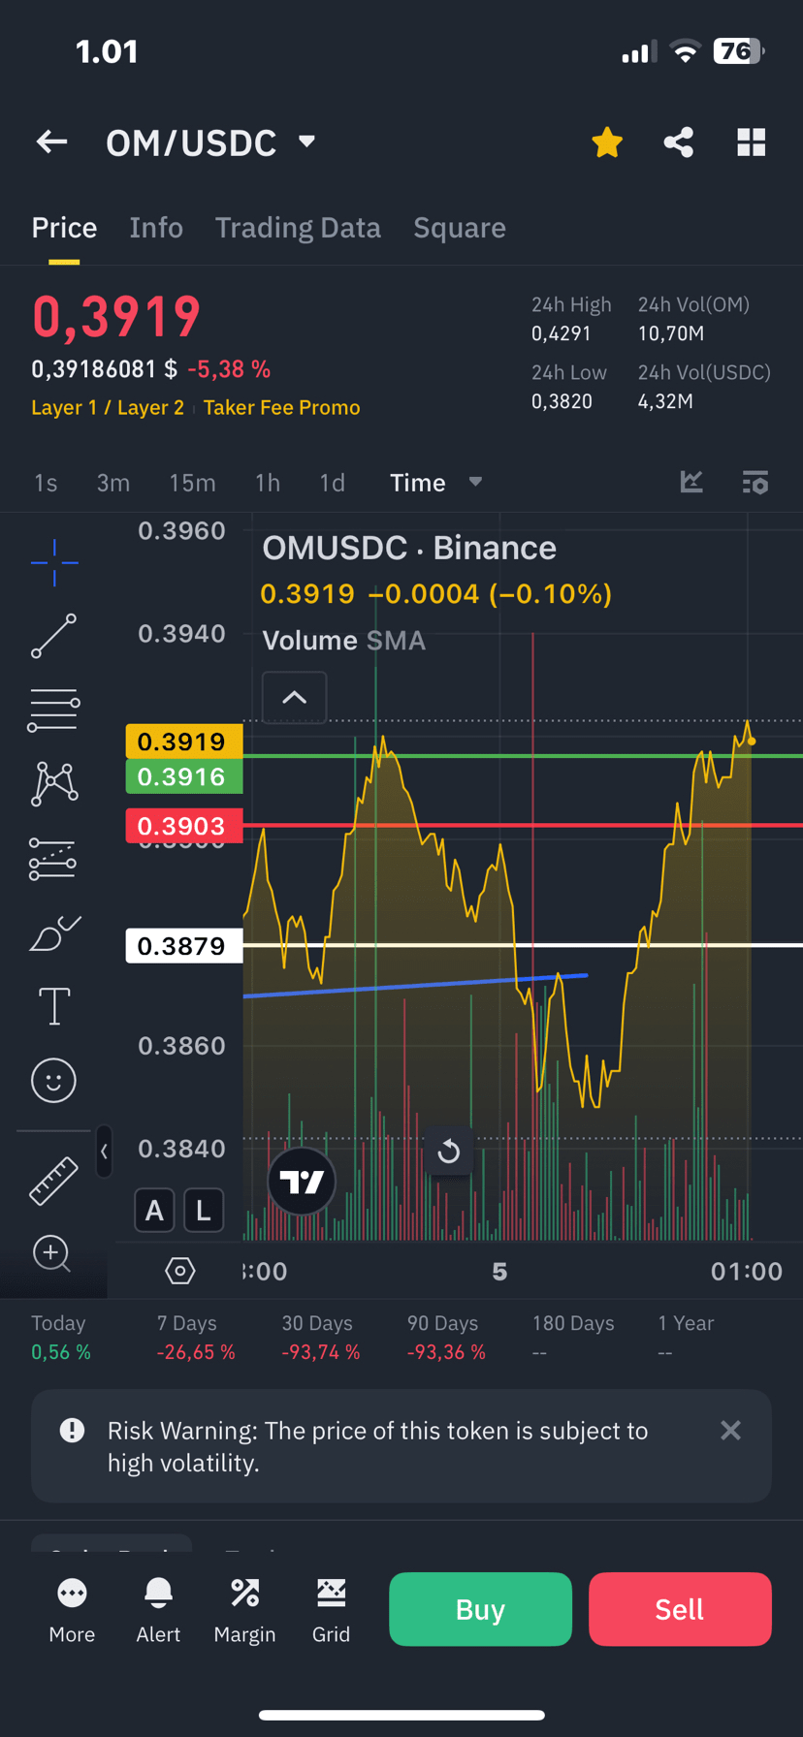Screen dimensions: 803x1737
Task: Choose the text annotation tool
Action: coord(53,1006)
